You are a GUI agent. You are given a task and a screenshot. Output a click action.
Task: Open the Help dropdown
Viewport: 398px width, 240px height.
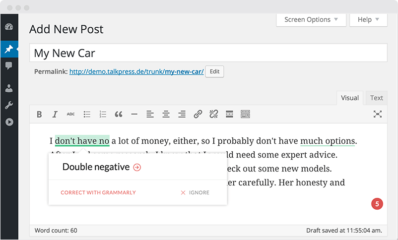click(368, 20)
